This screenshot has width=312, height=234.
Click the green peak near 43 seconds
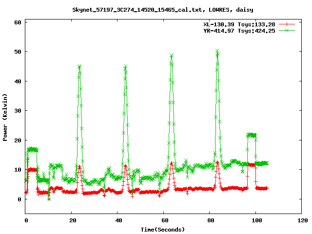coord(125,66)
